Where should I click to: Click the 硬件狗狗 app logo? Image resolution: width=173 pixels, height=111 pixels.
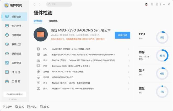(6, 5)
